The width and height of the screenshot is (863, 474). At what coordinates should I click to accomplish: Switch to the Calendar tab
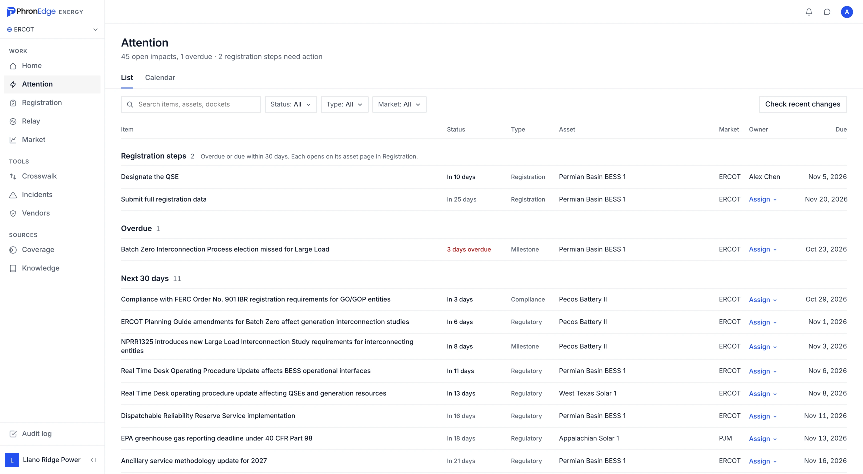click(x=160, y=78)
